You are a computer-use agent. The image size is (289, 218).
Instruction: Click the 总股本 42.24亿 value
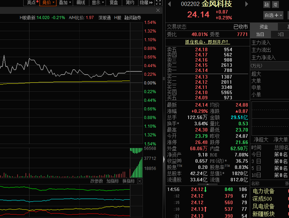pos(199,174)
